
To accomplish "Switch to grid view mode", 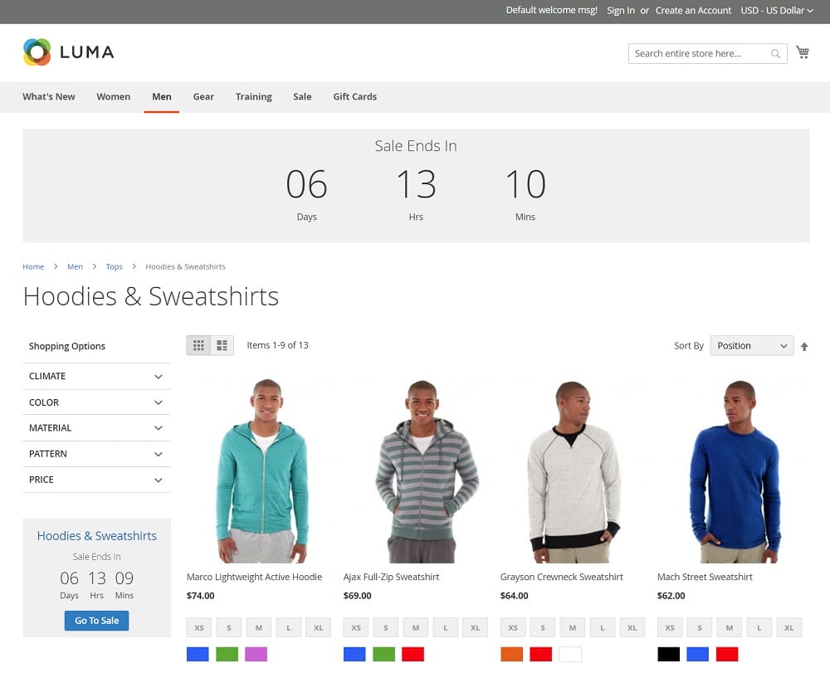I will point(198,345).
